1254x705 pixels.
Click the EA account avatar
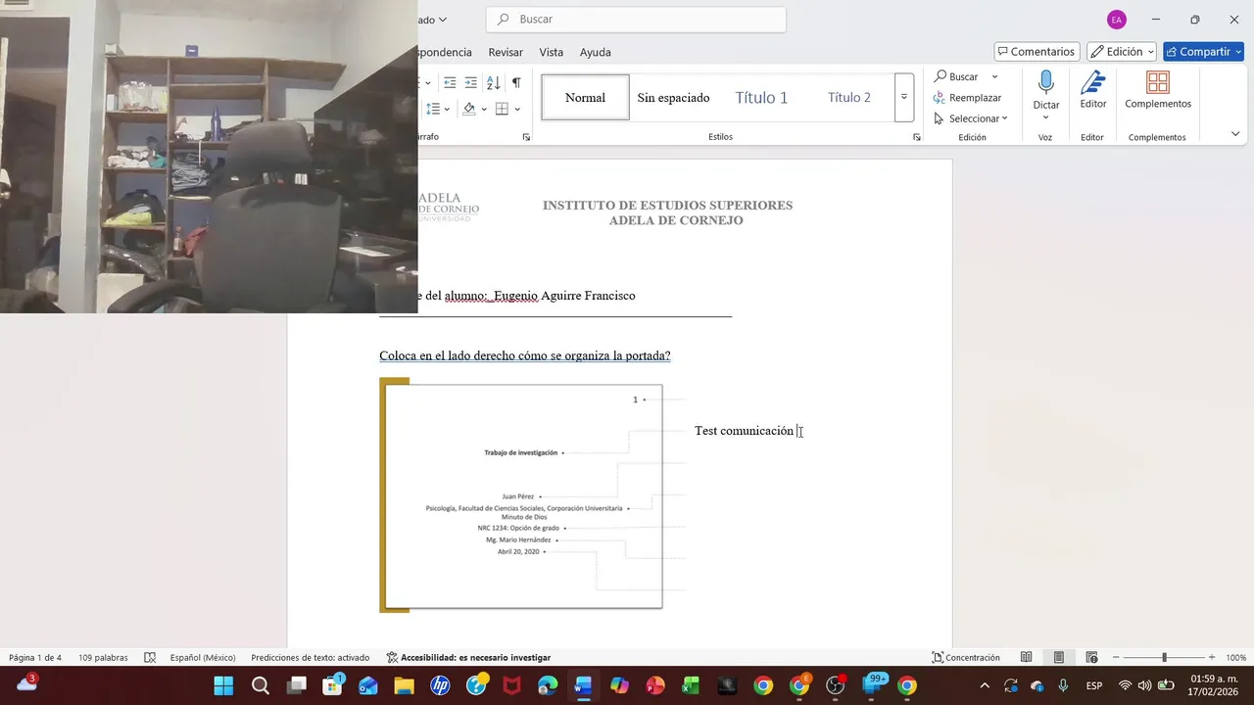point(1116,20)
